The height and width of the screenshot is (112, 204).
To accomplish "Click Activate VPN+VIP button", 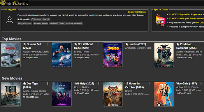I will pyautogui.click(x=74, y=24).
